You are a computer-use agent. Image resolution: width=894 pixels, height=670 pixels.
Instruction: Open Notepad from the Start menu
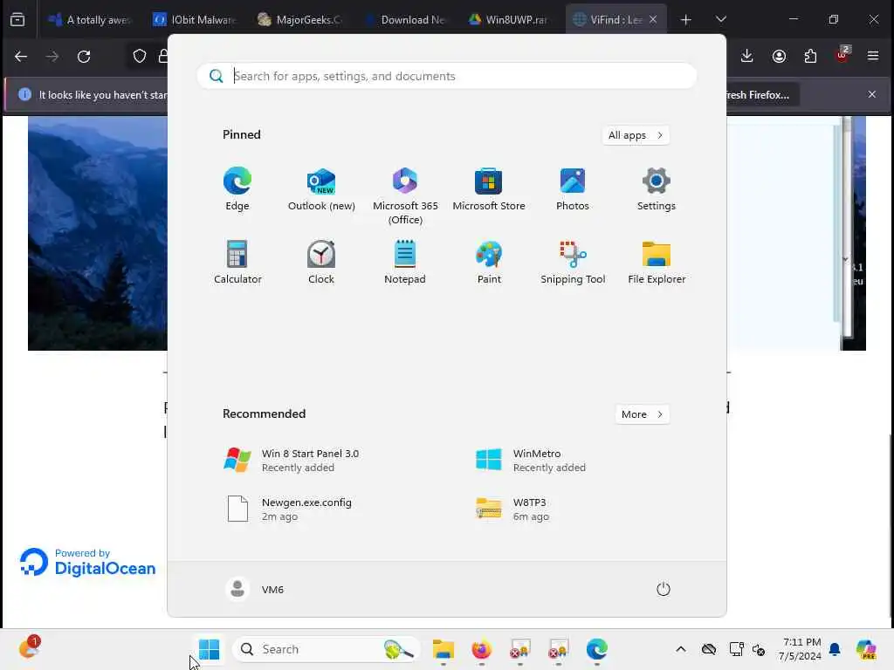click(x=405, y=263)
